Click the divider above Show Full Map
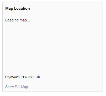The image size is (106, 96). [52, 82]
